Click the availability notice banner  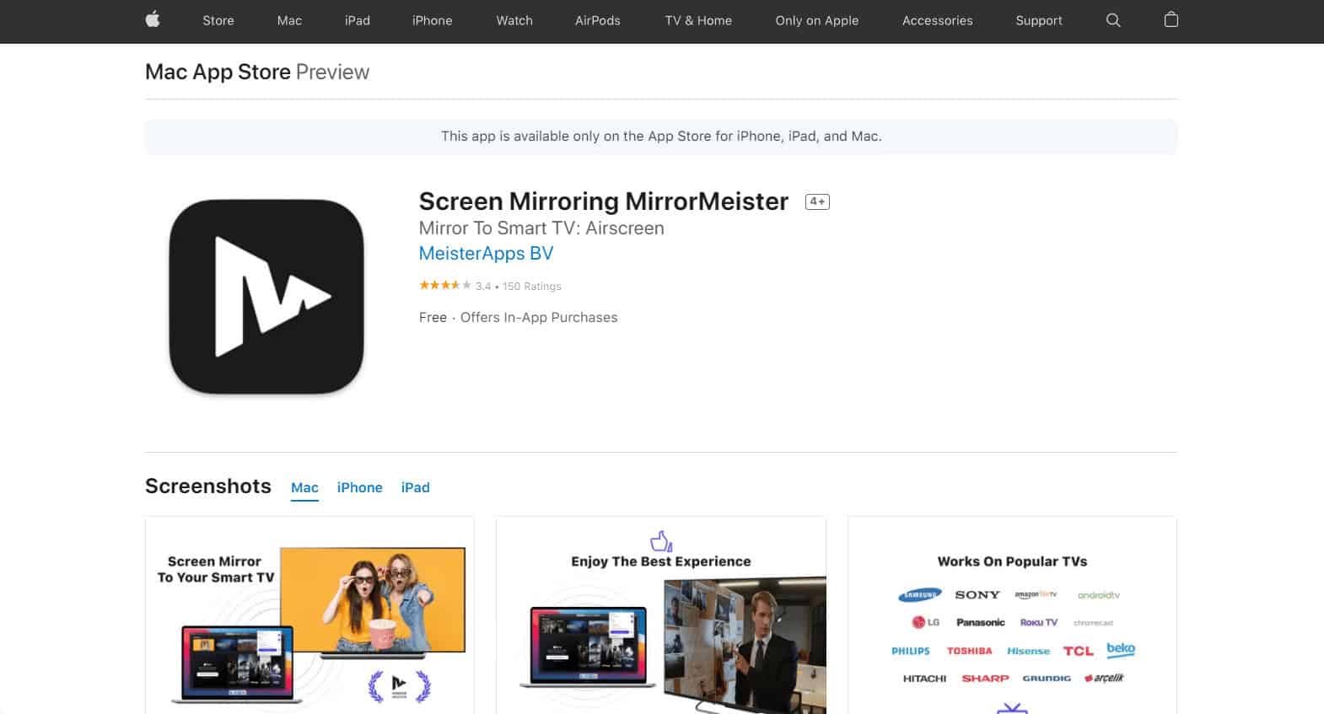click(661, 137)
